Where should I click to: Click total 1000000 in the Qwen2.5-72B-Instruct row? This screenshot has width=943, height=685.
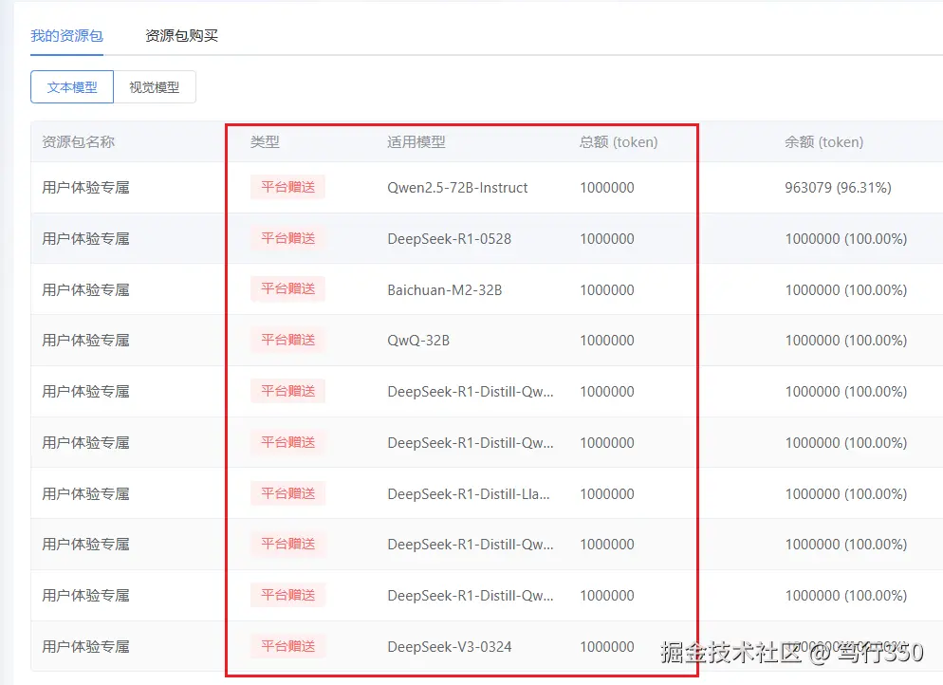607,188
